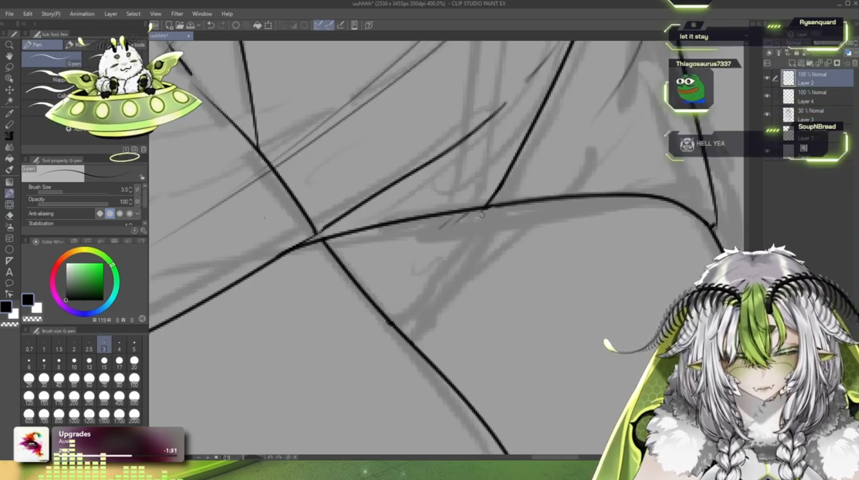Expand the anti-aliasing options chevron
This screenshot has height=480, width=859.
(x=137, y=214)
